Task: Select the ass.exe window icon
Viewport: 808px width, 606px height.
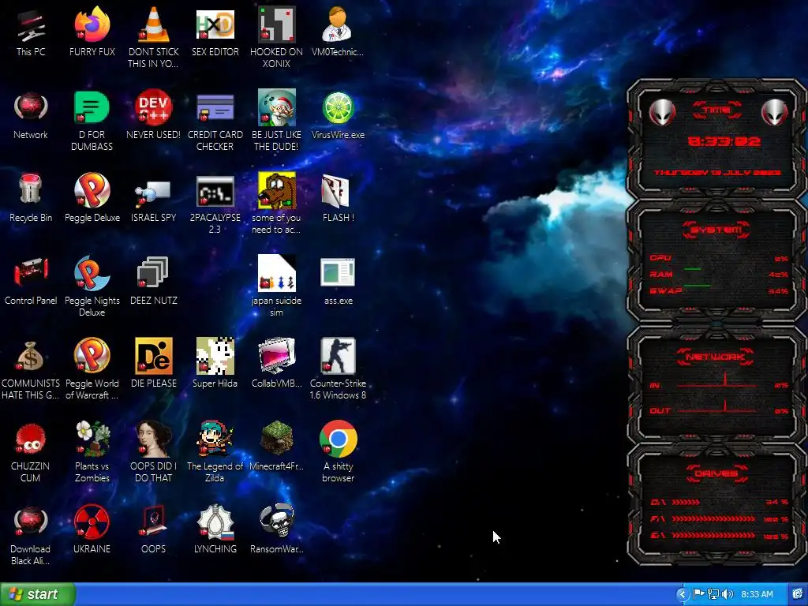Action: pyautogui.click(x=338, y=272)
